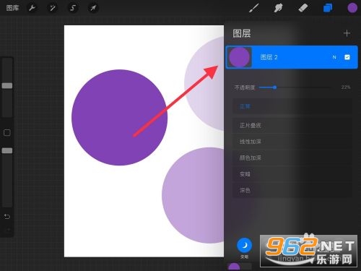Choose the 深色 blend mode

click(x=292, y=190)
